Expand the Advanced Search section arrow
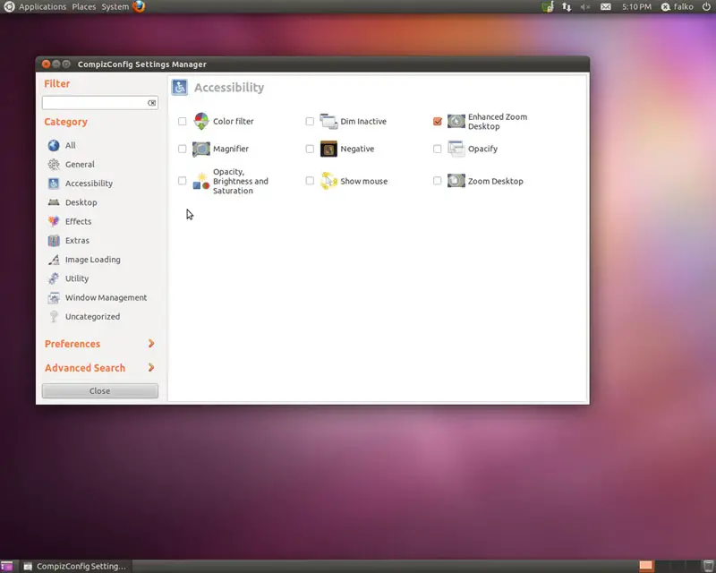Viewport: 716px width, 573px height. 151,367
